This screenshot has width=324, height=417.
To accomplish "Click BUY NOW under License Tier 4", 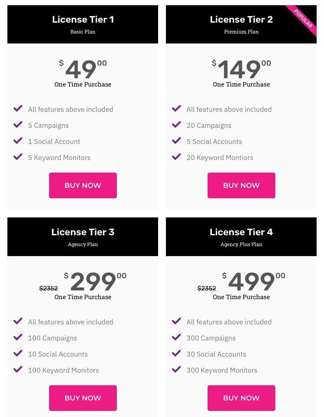I will (x=241, y=398).
